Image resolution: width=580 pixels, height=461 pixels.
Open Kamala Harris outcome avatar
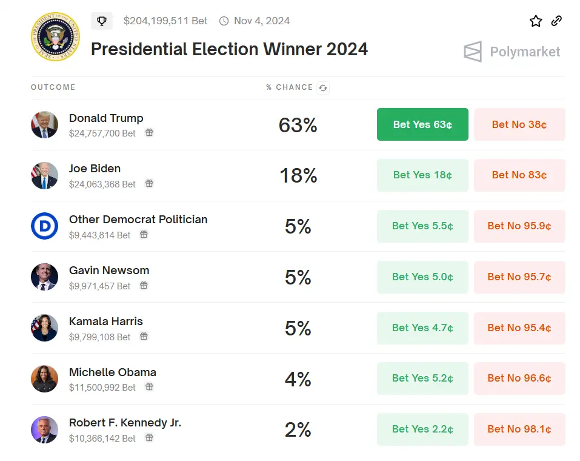point(44,328)
